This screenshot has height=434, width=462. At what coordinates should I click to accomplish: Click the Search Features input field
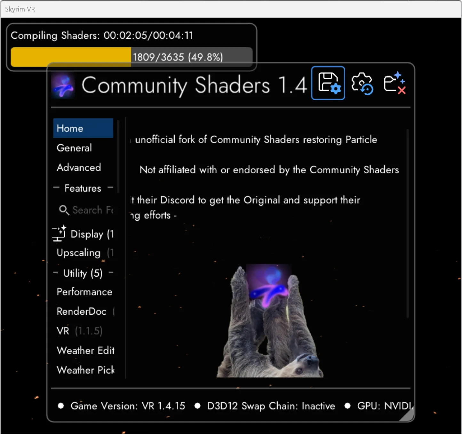click(92, 210)
